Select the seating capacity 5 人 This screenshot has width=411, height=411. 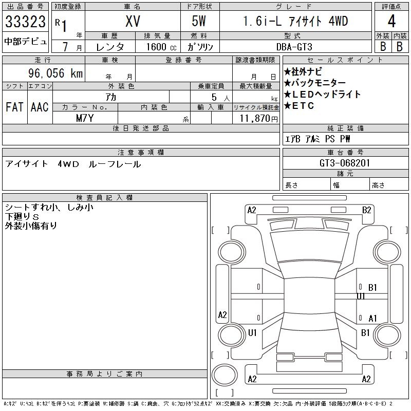[220, 98]
